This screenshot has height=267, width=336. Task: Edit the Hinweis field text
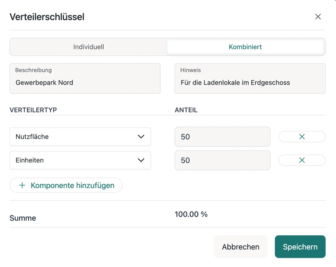(250, 79)
